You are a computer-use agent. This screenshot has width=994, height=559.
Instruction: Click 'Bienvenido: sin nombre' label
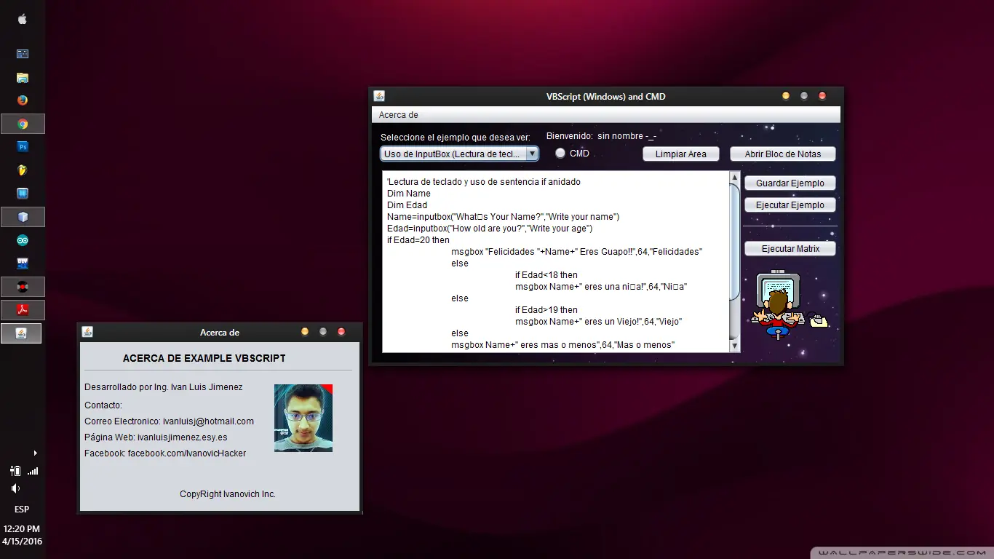point(602,136)
